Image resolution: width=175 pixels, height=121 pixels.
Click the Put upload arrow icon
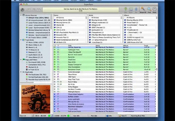[136, 9]
